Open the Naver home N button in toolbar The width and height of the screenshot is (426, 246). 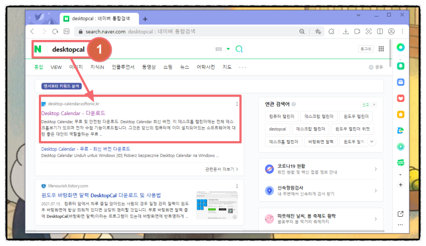click(x=67, y=31)
